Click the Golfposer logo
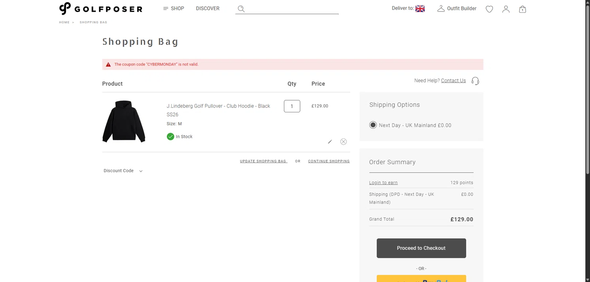Screen dimensions: 590x282 [x=101, y=9]
